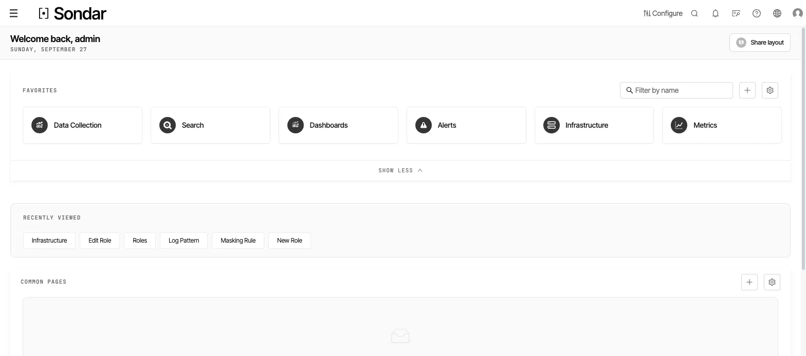806x356 pixels.
Task: Open recently viewed Roles chip
Action: point(140,241)
